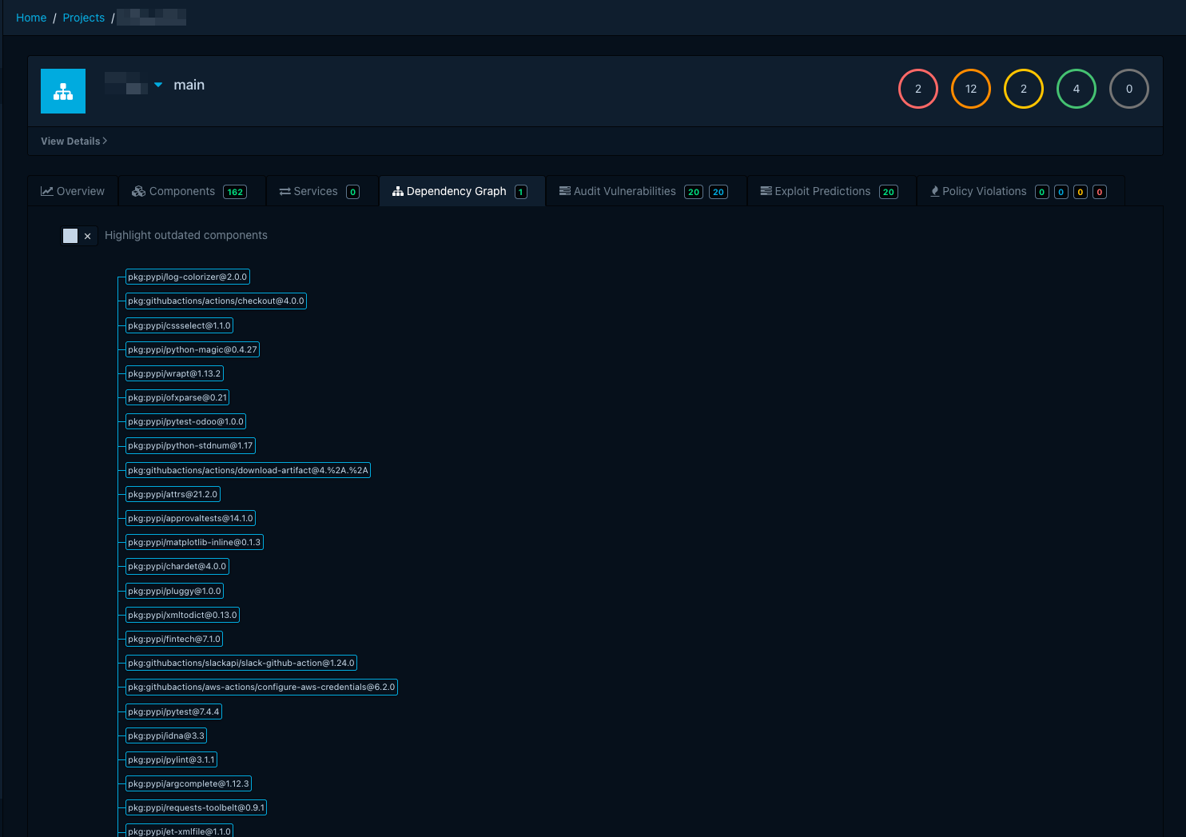Select node actions/download-artifact@4.%2A.%2A
The image size is (1186, 837).
(248, 470)
